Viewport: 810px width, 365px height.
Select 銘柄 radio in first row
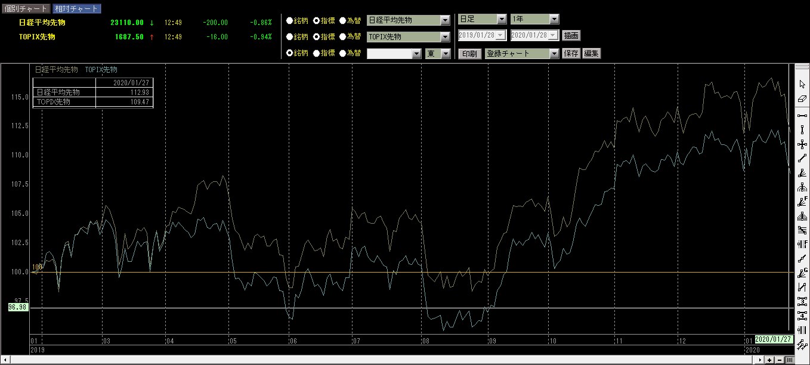(x=290, y=20)
